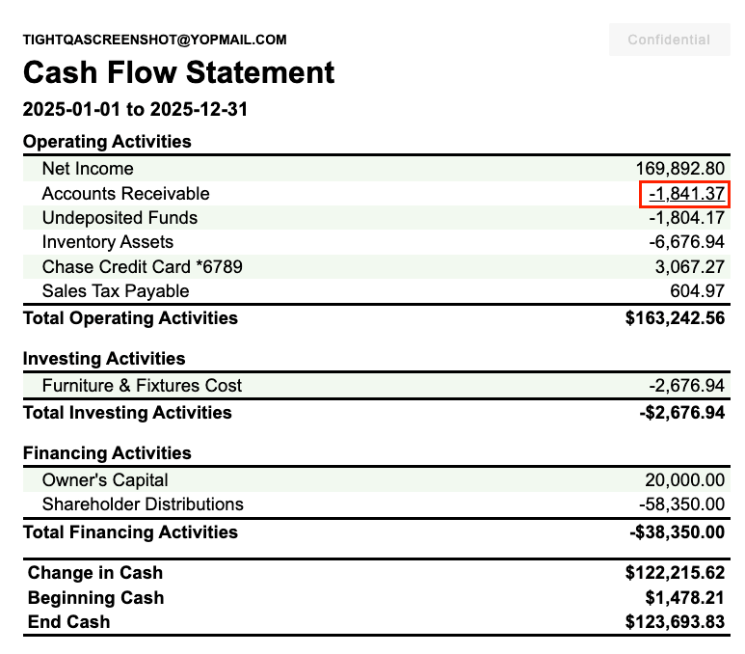The image size is (745, 654).
Task: Click the Confidential button
Action: (668, 40)
